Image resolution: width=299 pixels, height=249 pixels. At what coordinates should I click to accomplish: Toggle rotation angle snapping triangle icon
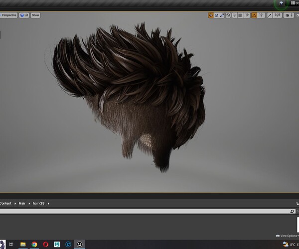tap(254, 15)
